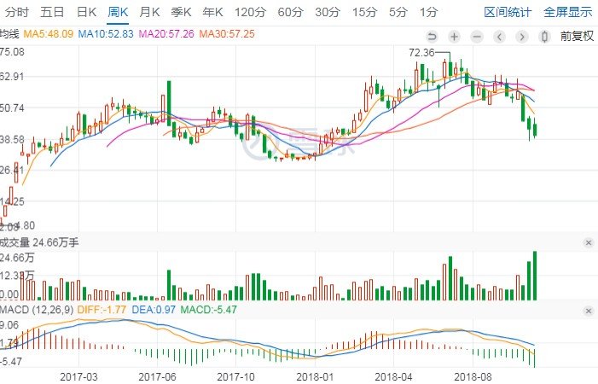Zoom in chart with plus icon
The image size is (598, 384).
click(x=454, y=37)
